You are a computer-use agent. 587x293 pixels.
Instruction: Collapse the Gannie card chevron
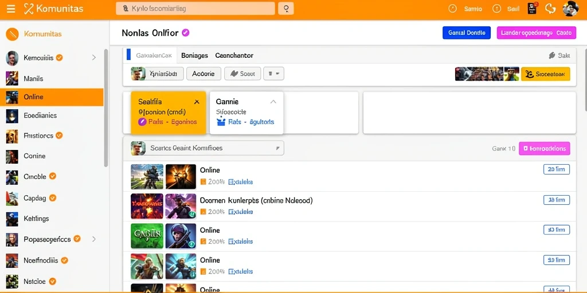[x=273, y=102]
